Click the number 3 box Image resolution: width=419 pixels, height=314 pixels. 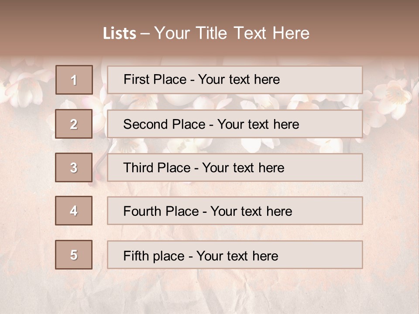pyautogui.click(x=74, y=167)
